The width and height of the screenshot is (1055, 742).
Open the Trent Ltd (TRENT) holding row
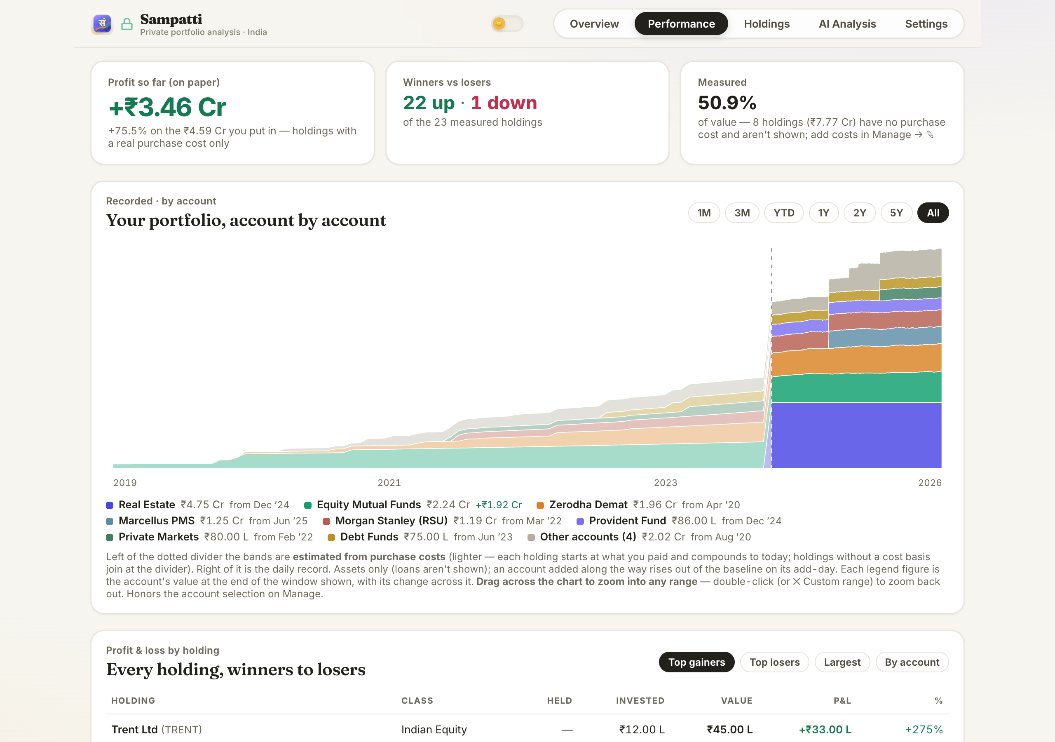[x=527, y=729]
